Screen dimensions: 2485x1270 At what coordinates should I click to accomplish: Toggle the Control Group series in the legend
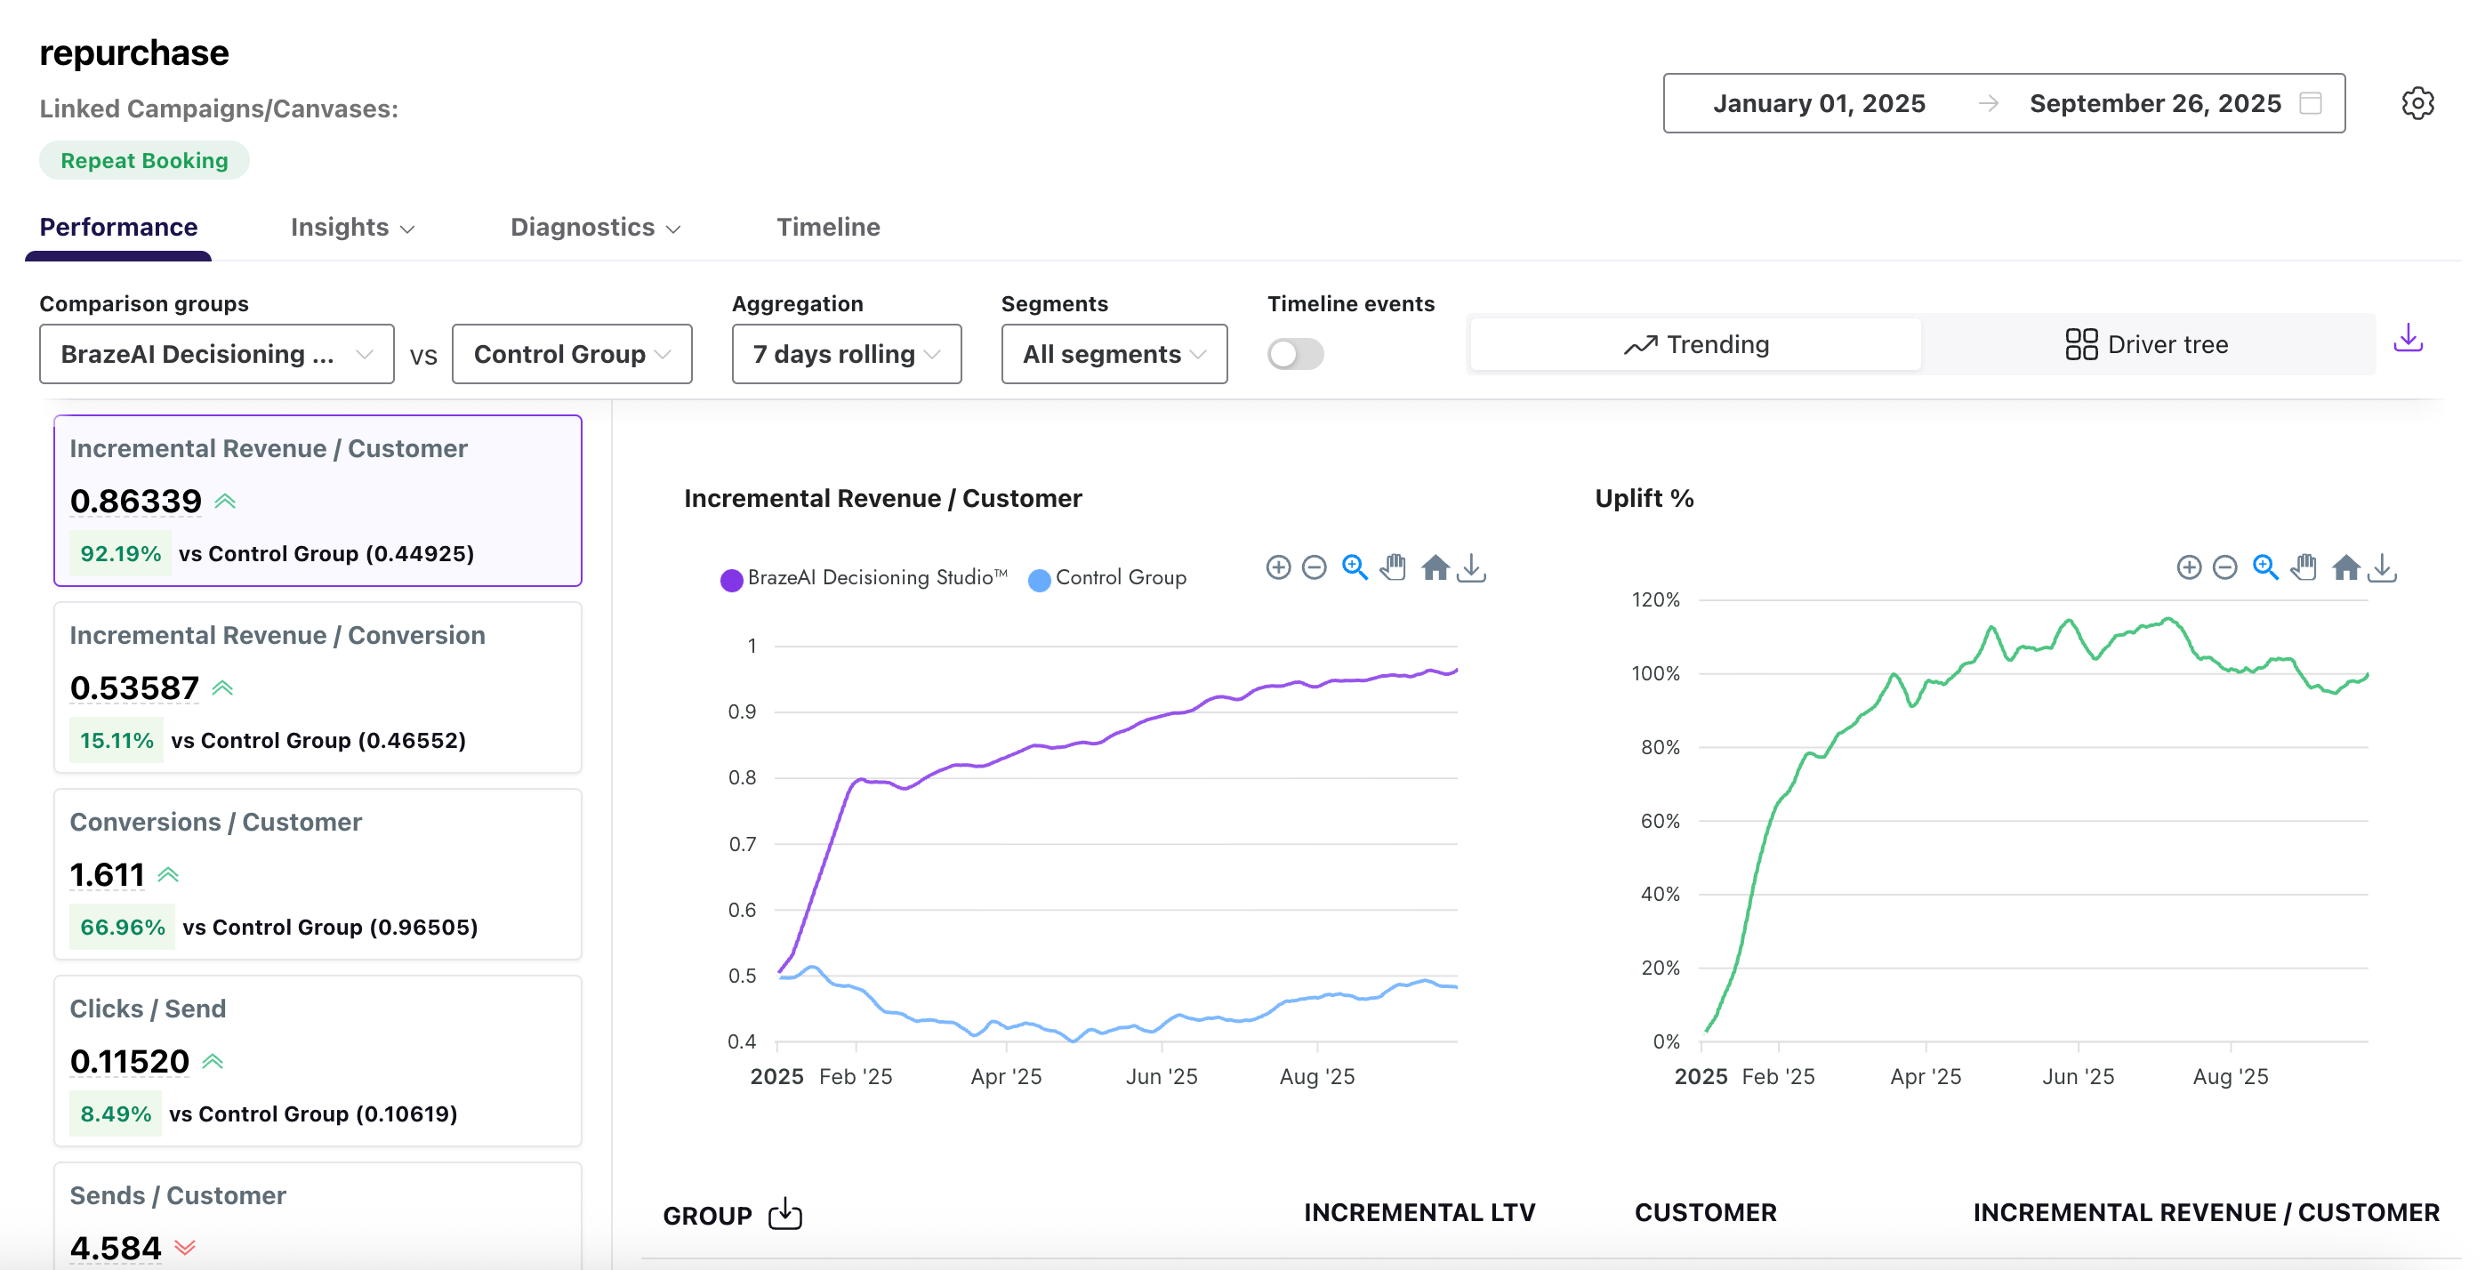(1107, 576)
